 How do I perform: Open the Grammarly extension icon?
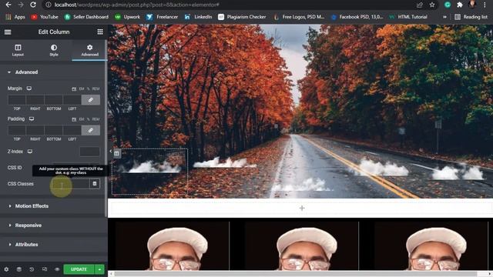[448, 5]
